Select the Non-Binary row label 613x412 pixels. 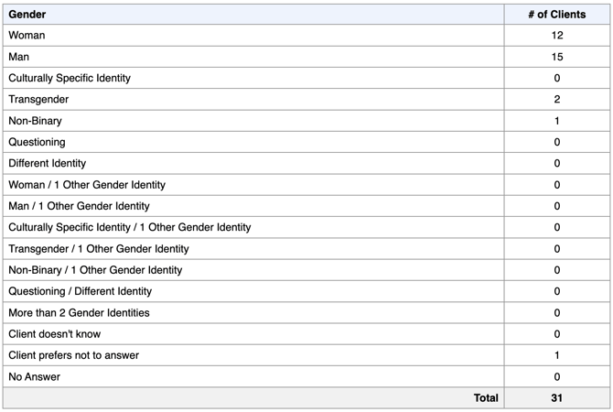point(35,121)
